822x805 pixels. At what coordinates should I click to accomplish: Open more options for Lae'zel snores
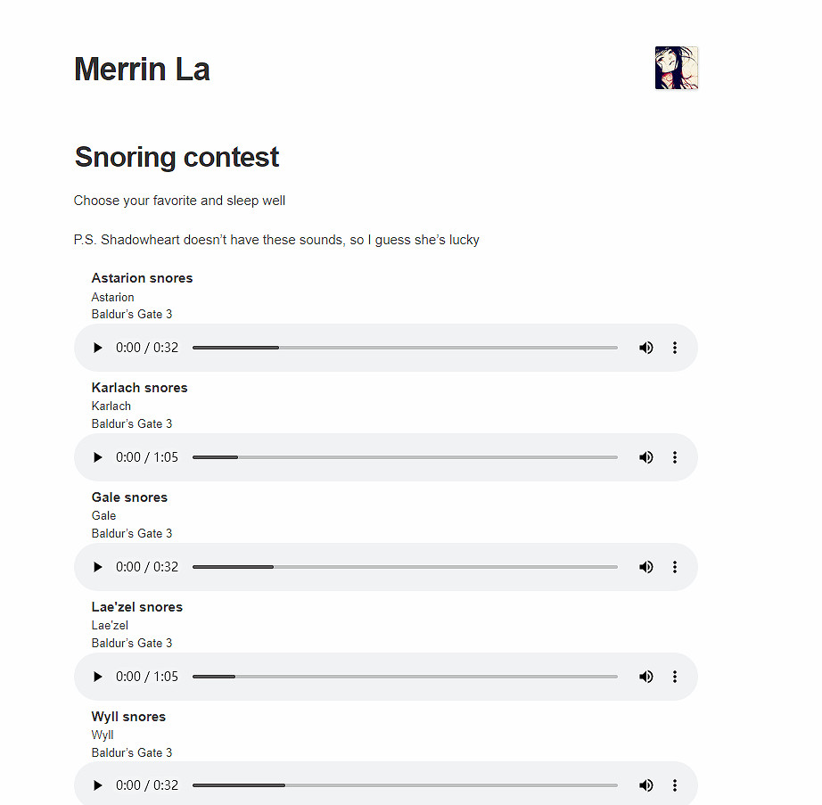pyautogui.click(x=675, y=677)
